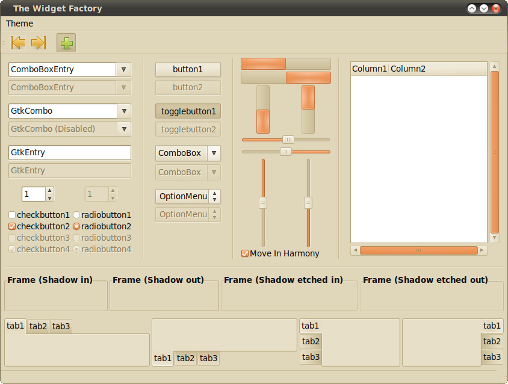Screen dimensions: 508x384
Task: Click spin button up arrow
Action: coord(49,191)
